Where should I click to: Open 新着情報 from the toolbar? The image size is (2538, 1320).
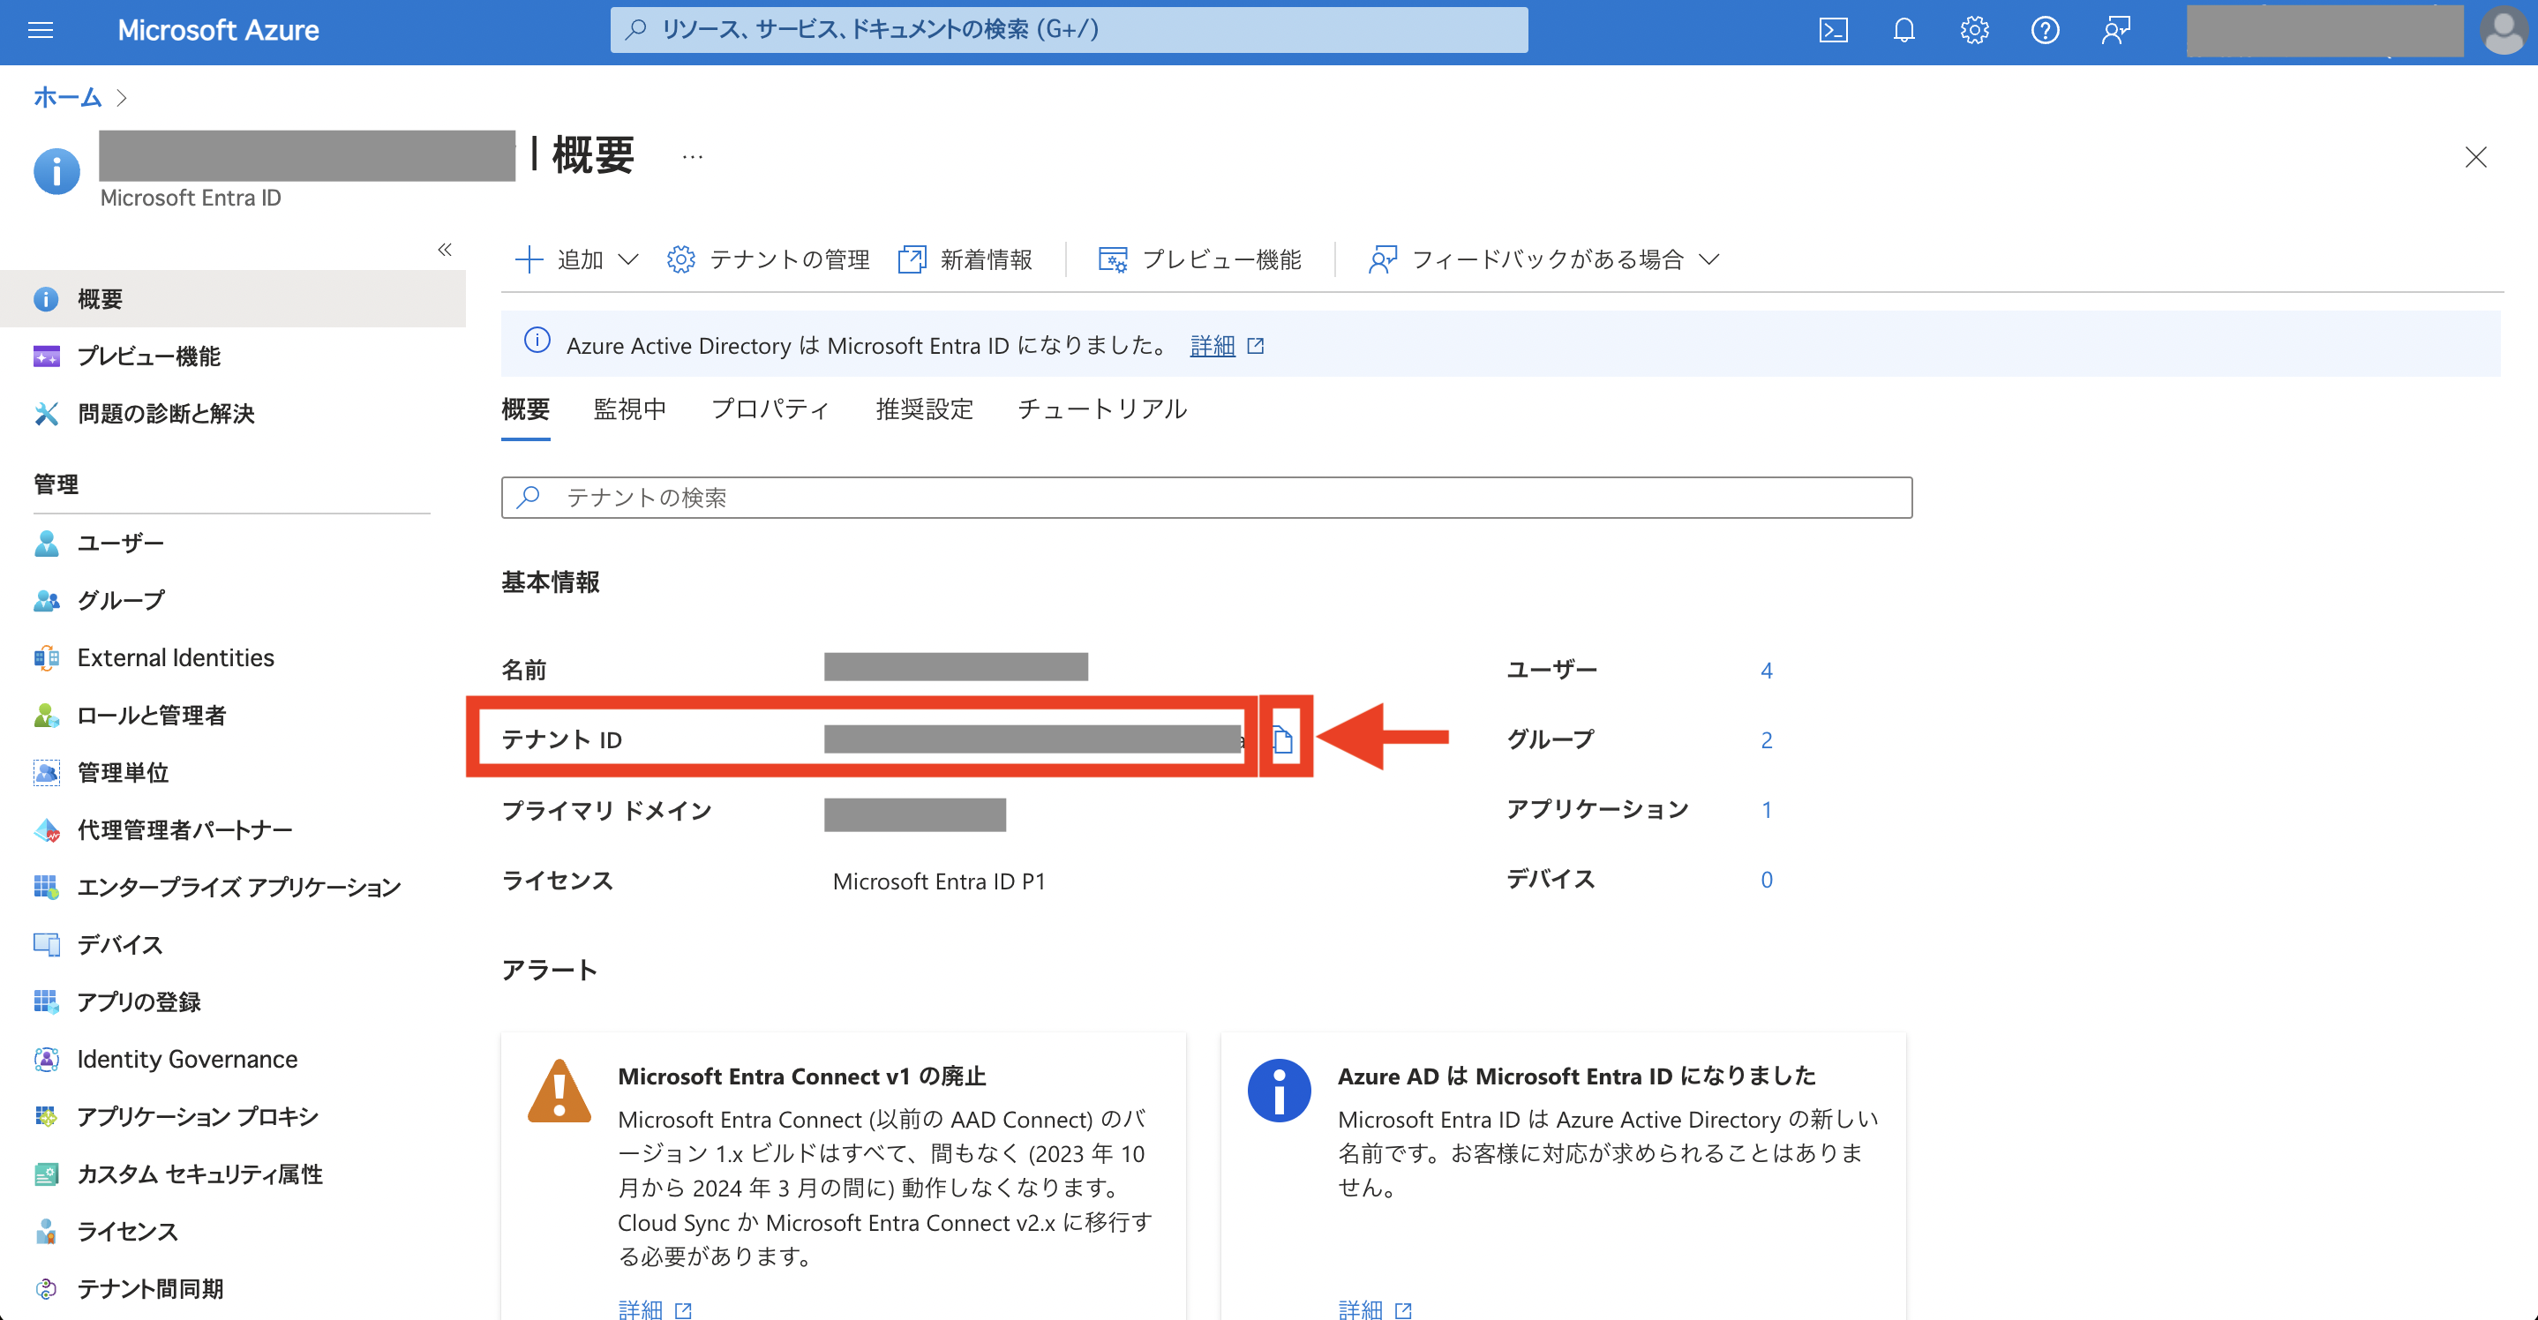click(x=965, y=259)
